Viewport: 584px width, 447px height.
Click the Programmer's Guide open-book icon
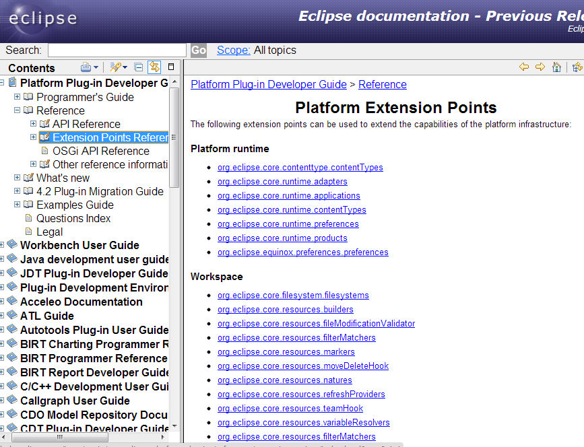(x=28, y=97)
